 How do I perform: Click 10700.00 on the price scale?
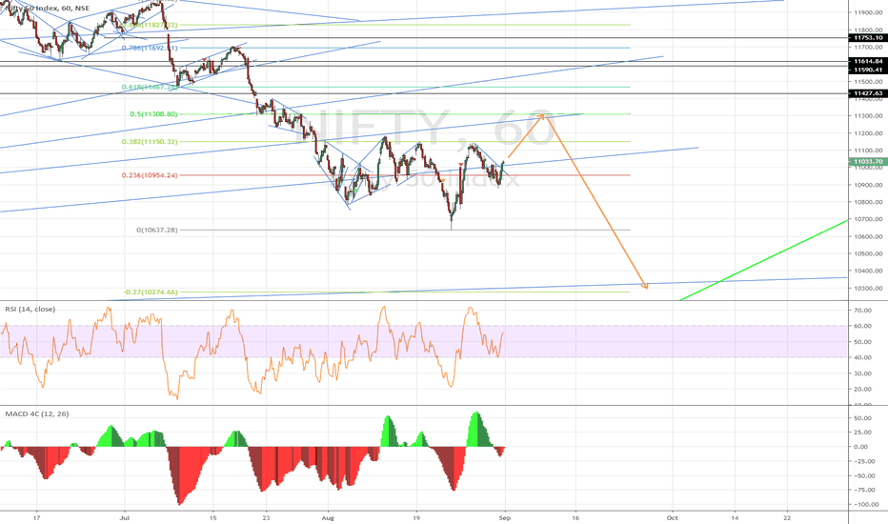(869, 219)
